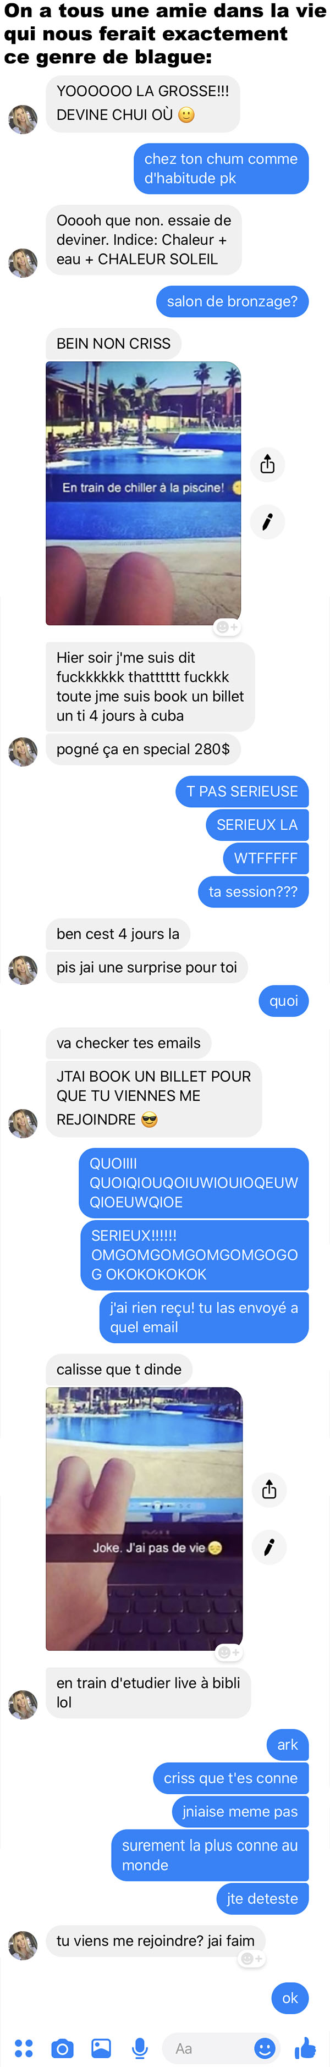The image size is (330, 2067).
Task: Tap the final "ok" sent message bubble
Action: click(x=290, y=1998)
